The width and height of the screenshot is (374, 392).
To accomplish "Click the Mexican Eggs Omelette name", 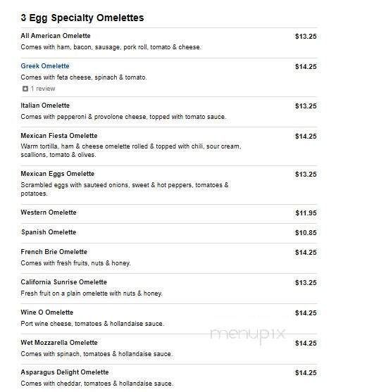I will [58, 174].
